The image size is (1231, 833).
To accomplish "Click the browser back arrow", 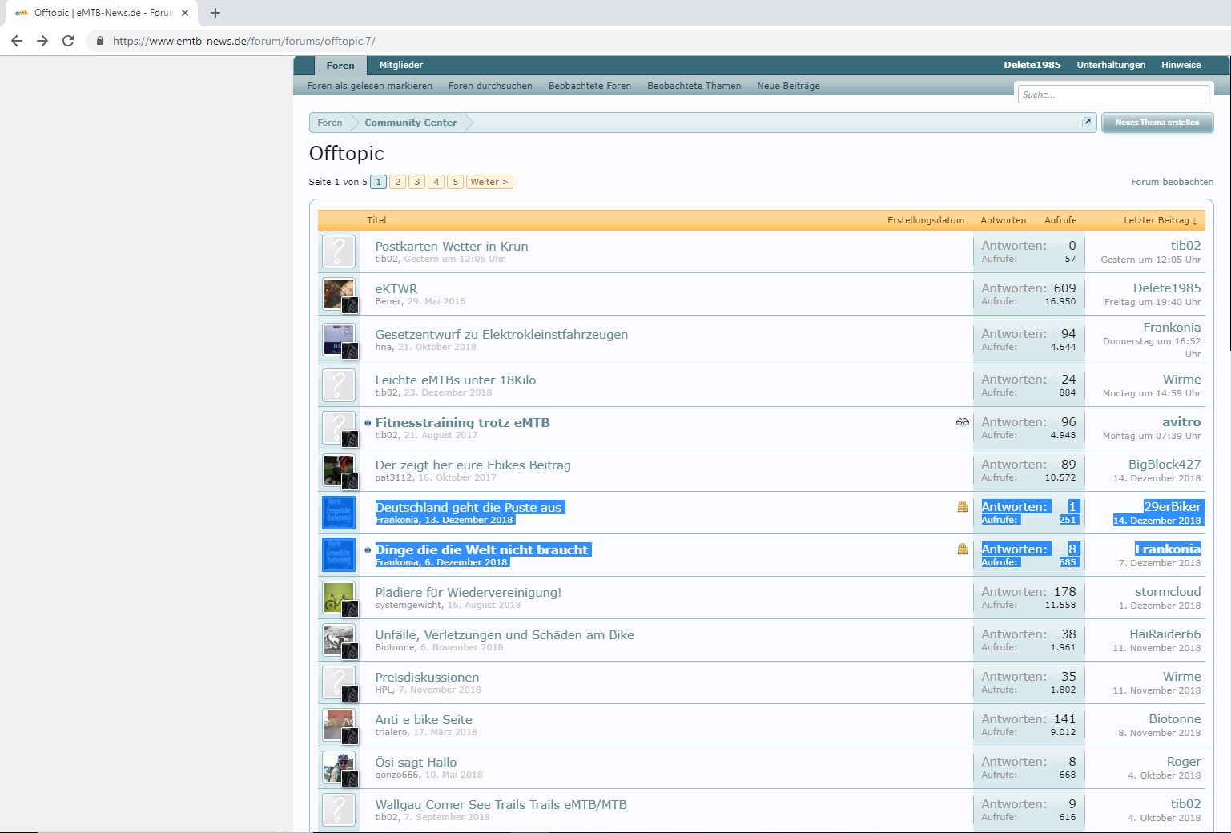I will click(x=17, y=41).
